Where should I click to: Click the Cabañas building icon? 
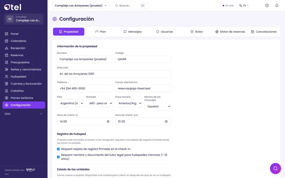point(6,91)
